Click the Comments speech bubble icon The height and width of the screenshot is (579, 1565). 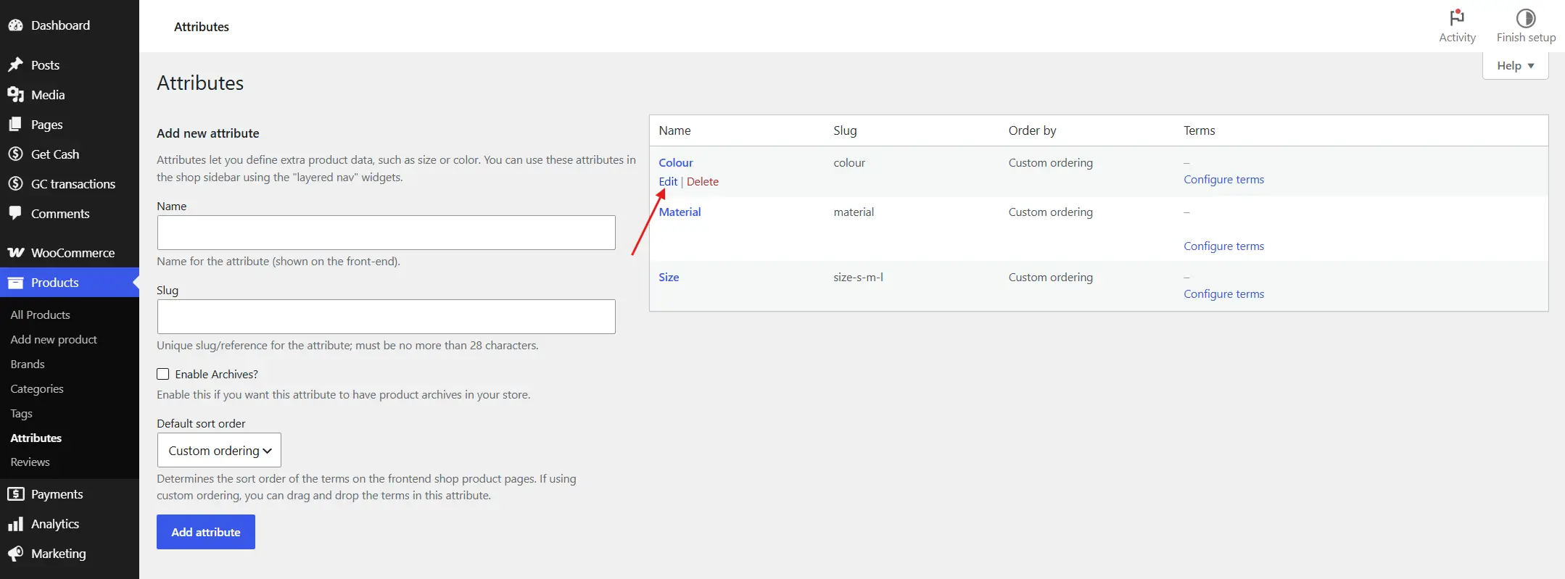[x=15, y=214]
